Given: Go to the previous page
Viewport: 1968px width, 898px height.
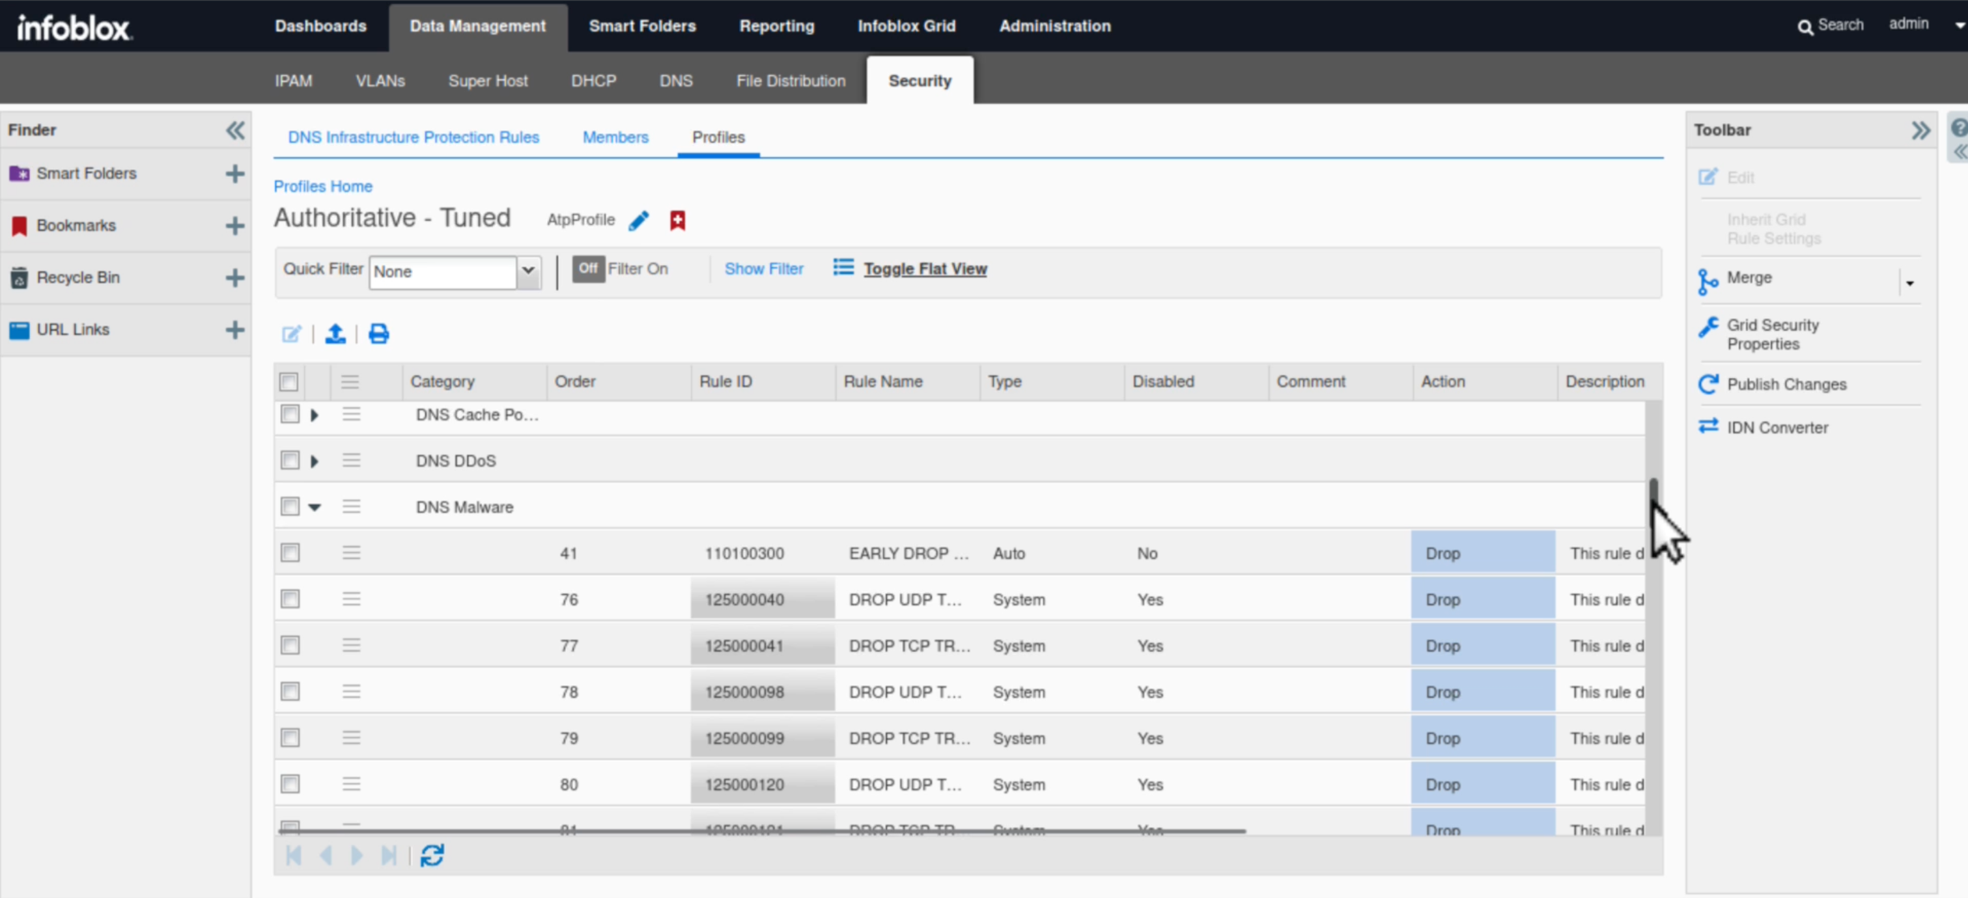Looking at the screenshot, I should click(x=326, y=855).
